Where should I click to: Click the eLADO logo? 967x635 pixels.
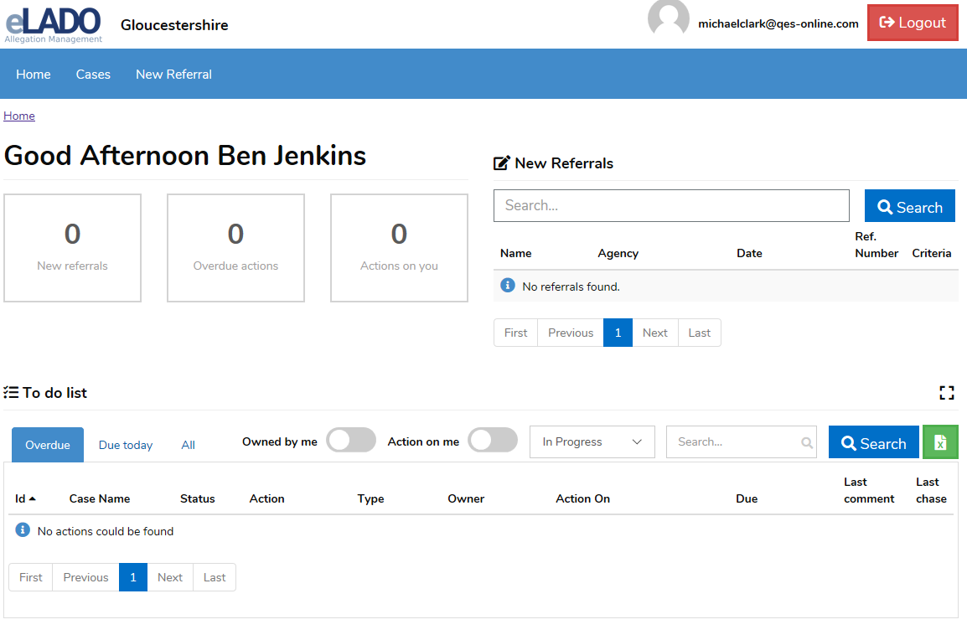click(54, 23)
